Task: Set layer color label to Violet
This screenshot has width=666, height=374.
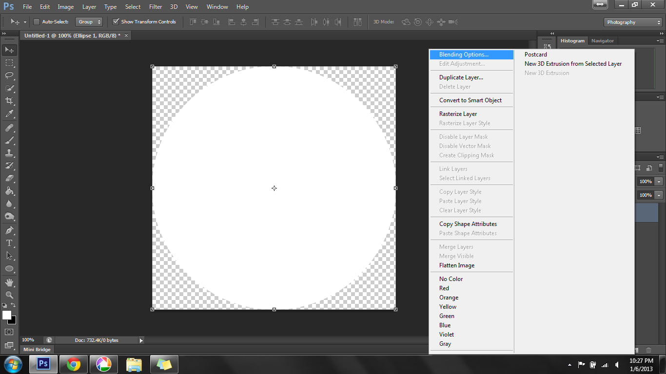Action: (x=471, y=335)
